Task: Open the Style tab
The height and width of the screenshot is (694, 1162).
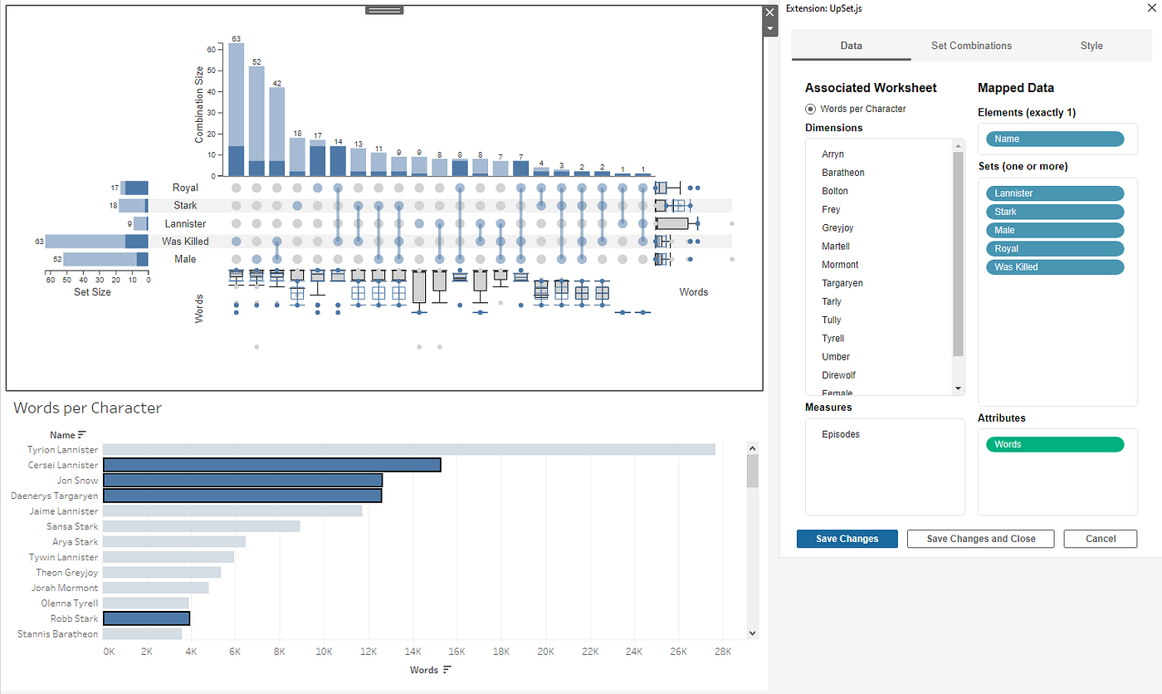Action: point(1091,46)
